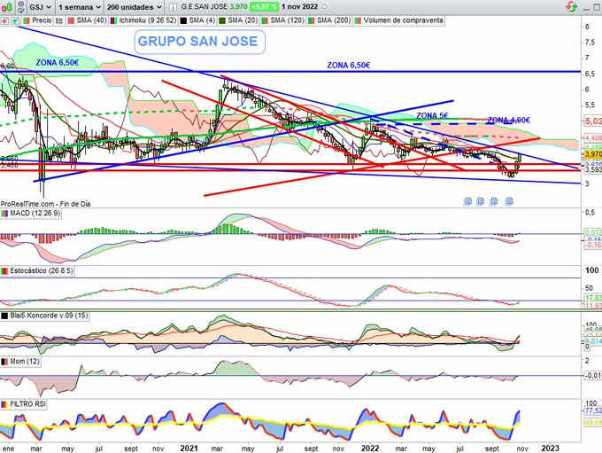Open the FILTRO RSI indicator label
This screenshot has height=453, width=602.
click(x=23, y=404)
